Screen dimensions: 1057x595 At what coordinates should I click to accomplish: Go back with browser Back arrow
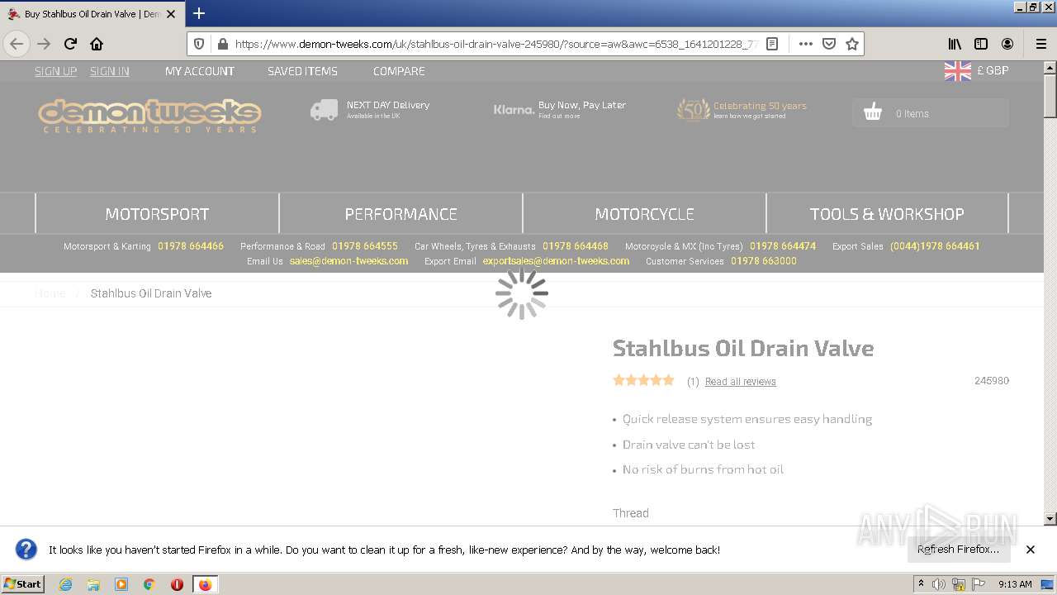[17, 44]
